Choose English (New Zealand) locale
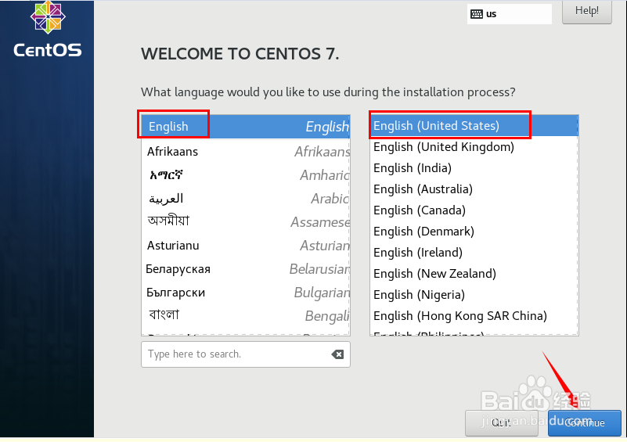 [474, 274]
